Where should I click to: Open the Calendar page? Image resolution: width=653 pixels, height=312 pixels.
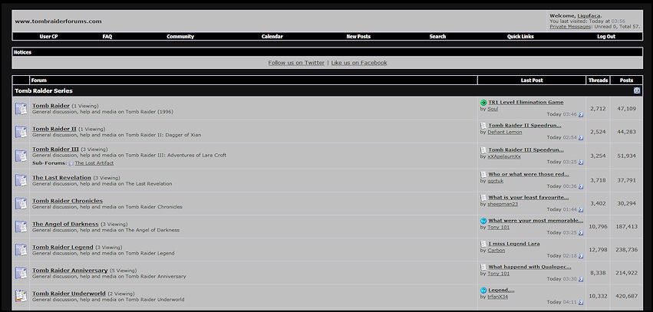click(x=272, y=37)
